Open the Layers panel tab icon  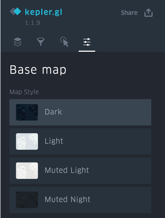coord(18,42)
